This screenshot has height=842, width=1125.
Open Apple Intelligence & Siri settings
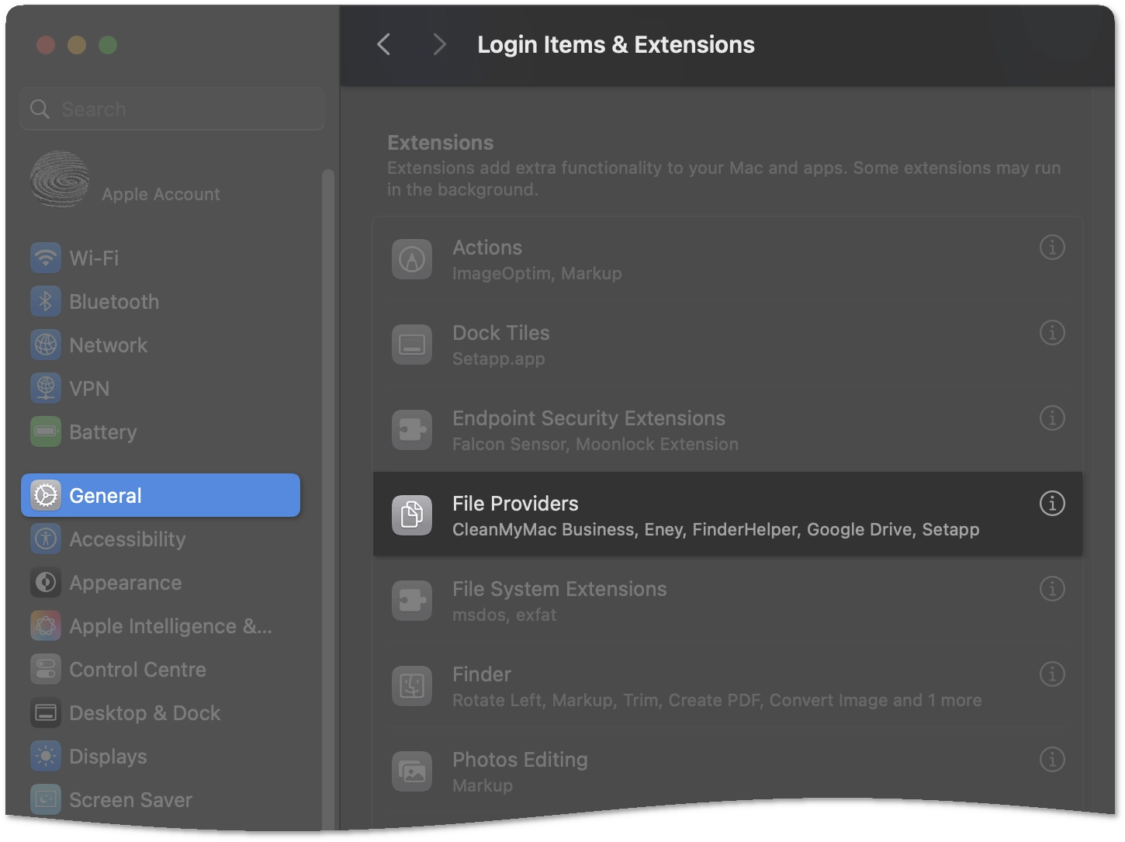point(161,625)
